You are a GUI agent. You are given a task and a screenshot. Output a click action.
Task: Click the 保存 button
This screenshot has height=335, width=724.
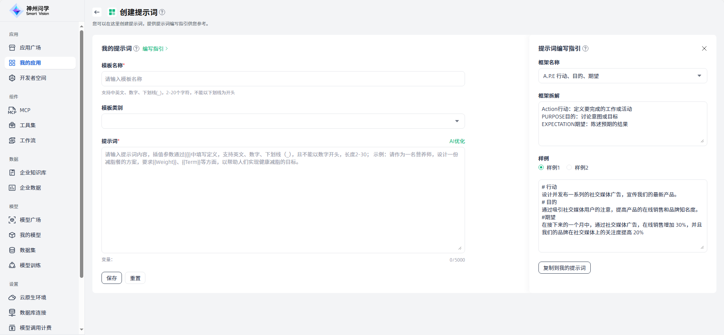112,278
